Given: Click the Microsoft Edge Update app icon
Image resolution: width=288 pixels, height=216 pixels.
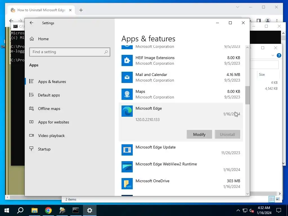Looking at the screenshot, I should (127, 150).
